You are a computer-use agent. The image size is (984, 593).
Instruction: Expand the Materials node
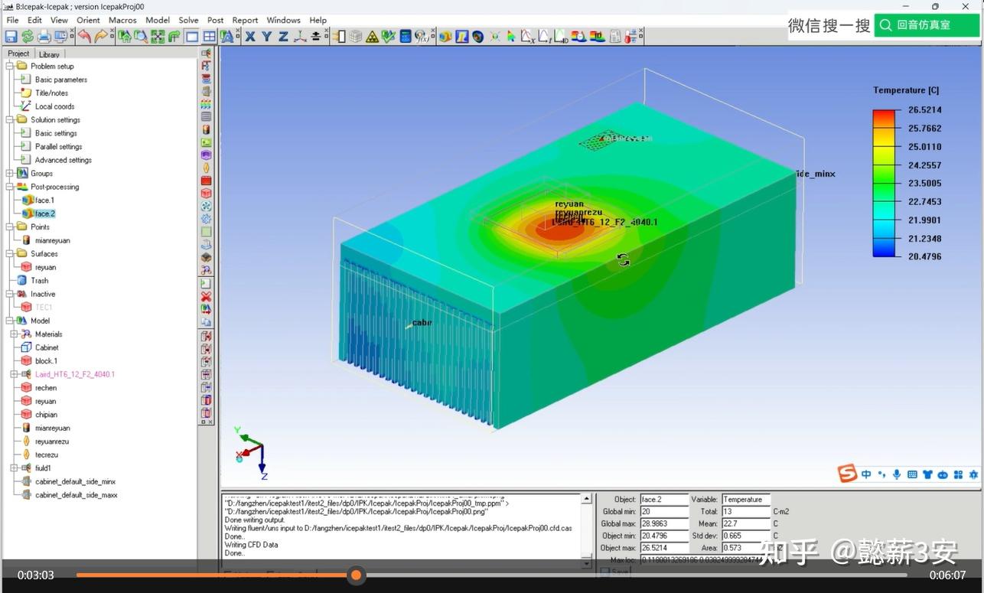(x=12, y=334)
